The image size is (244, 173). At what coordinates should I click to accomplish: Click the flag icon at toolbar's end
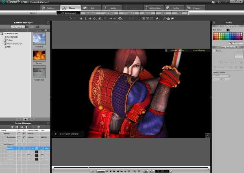coord(172,19)
